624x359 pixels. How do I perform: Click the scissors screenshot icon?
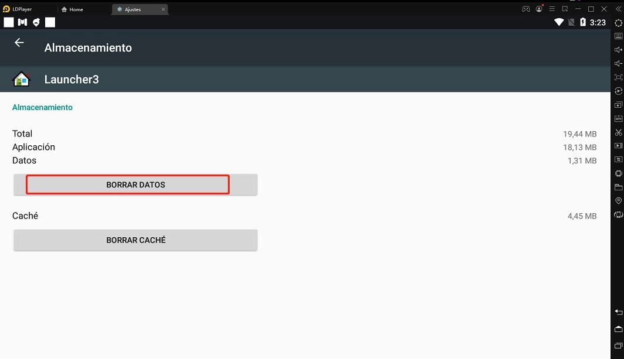point(618,132)
